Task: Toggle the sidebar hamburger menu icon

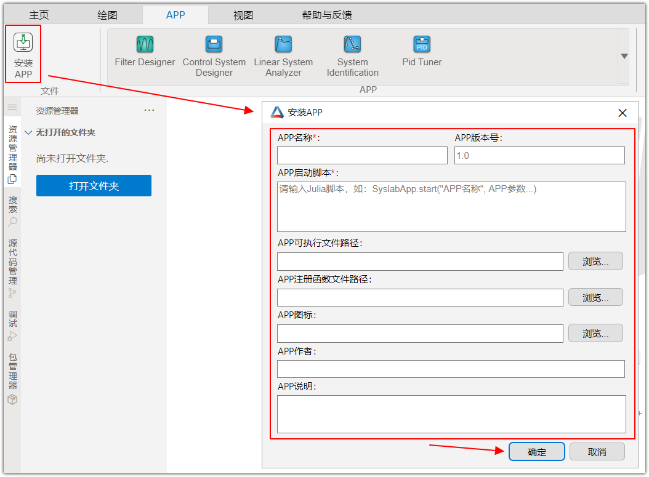Action: 12,108
